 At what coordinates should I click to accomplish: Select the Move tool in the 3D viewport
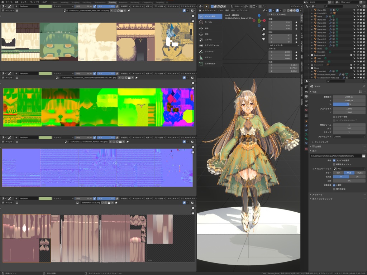click(x=201, y=28)
